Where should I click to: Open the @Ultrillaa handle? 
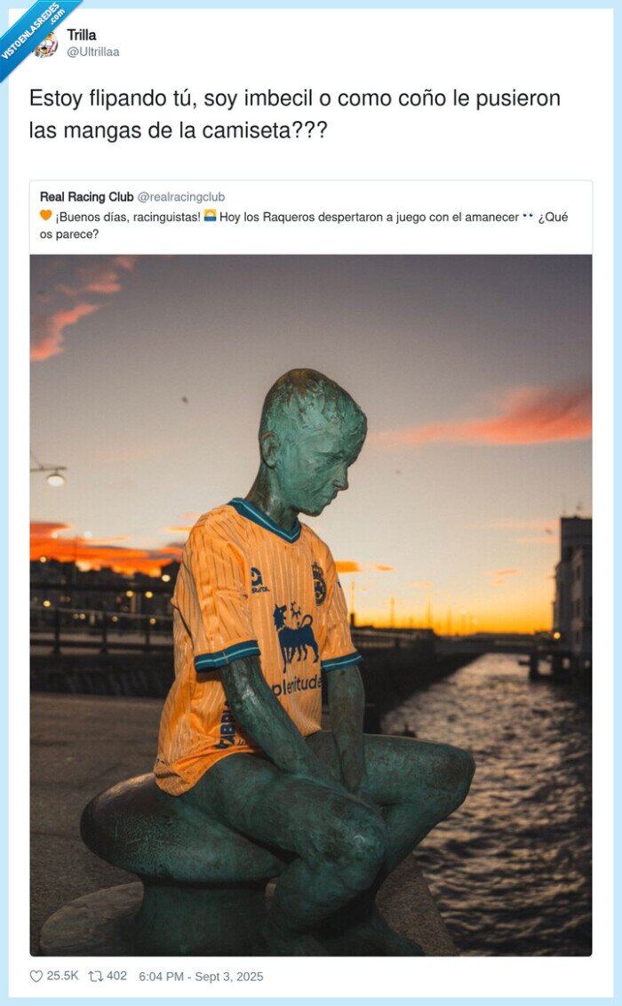pyautogui.click(x=93, y=52)
